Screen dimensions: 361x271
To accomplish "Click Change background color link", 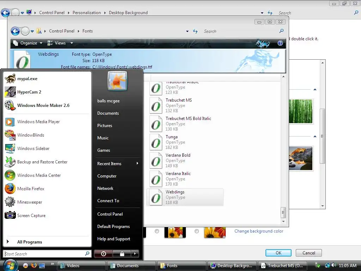I will [259, 231].
